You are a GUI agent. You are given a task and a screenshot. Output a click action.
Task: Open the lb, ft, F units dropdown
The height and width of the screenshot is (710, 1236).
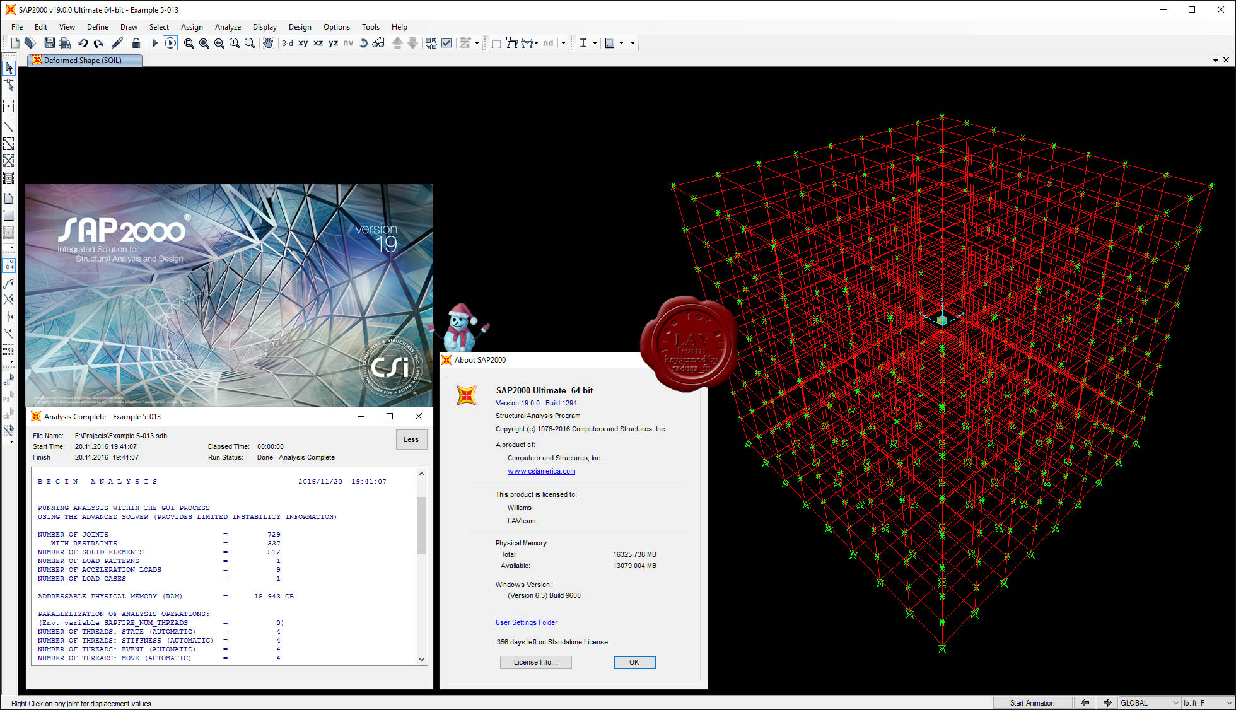(1208, 703)
